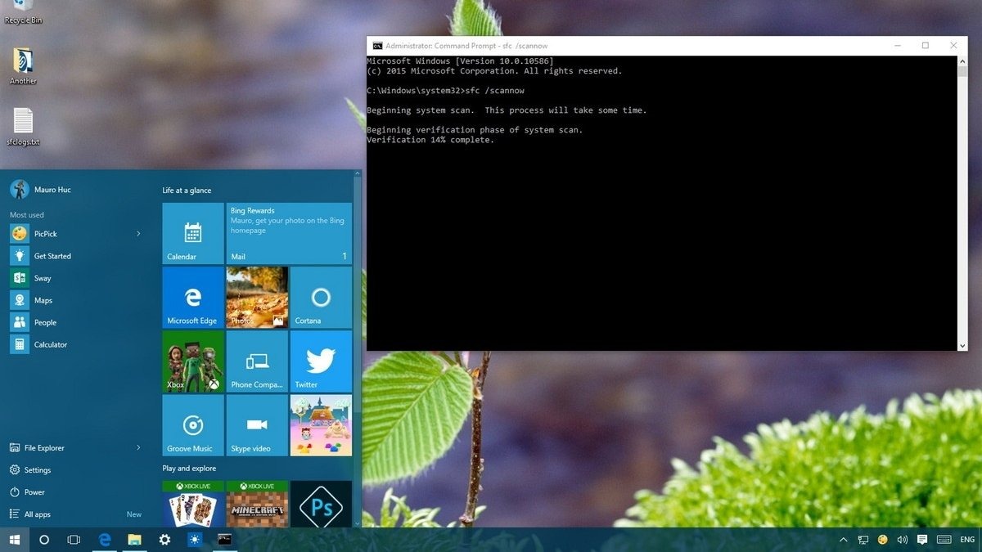
Task: Select the sfclogs.txt file on the desktop
Action: [23, 127]
